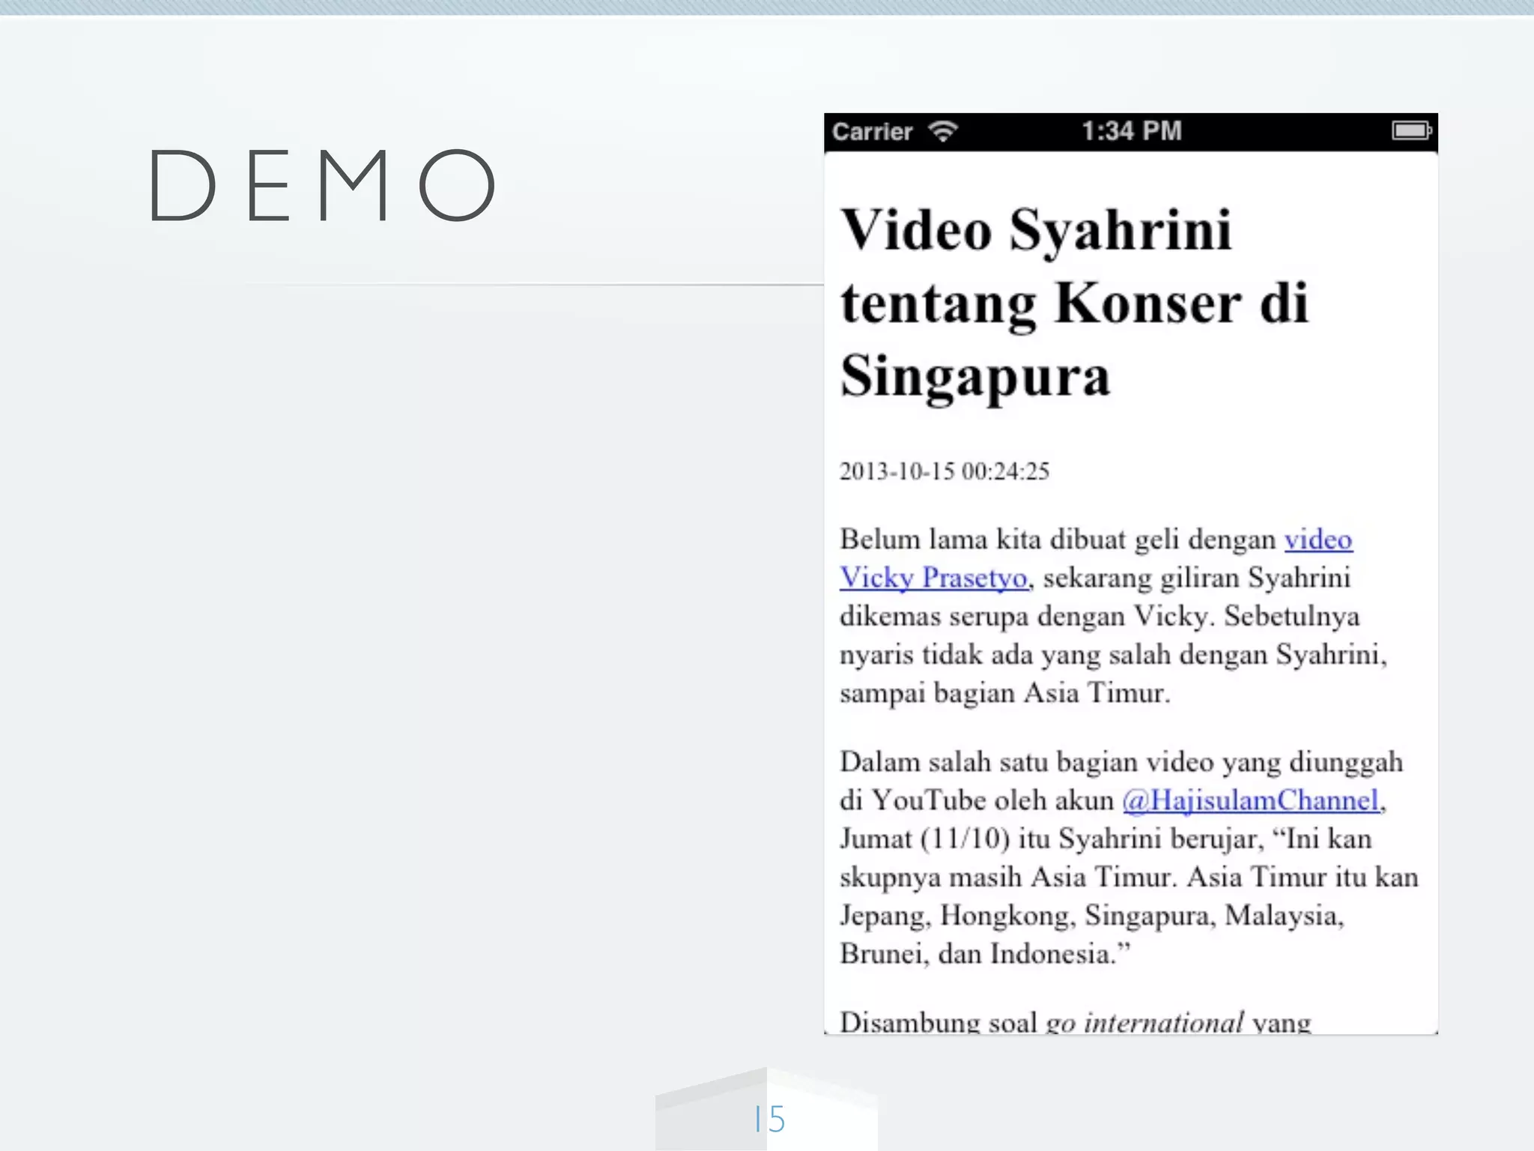
Task: Click the slide number 15
Action: (769, 1120)
